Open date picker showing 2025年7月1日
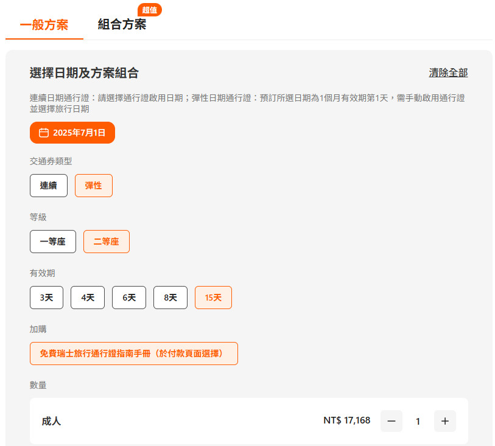Viewport: 495px width, 446px height. point(72,133)
